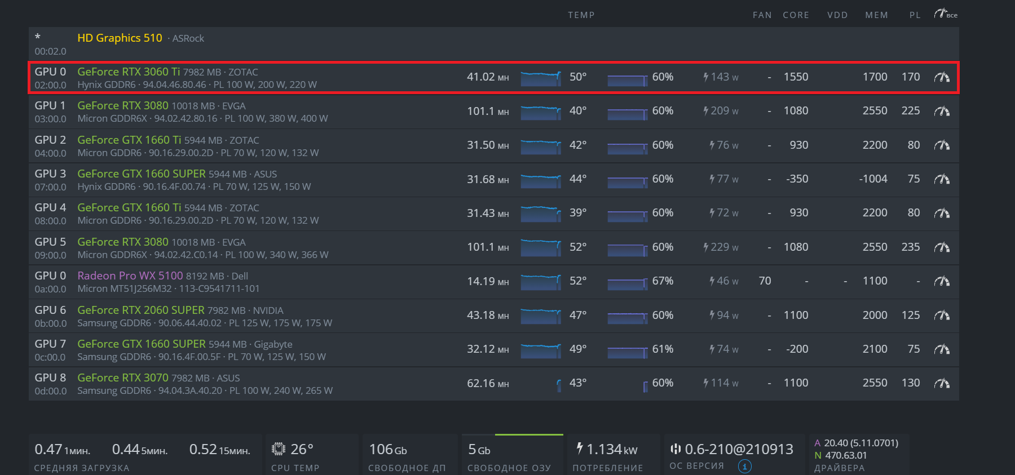Image resolution: width=1015 pixels, height=475 pixels.
Task: Open the temperature graph for Radeon Pro WX 5100
Action: [541, 282]
